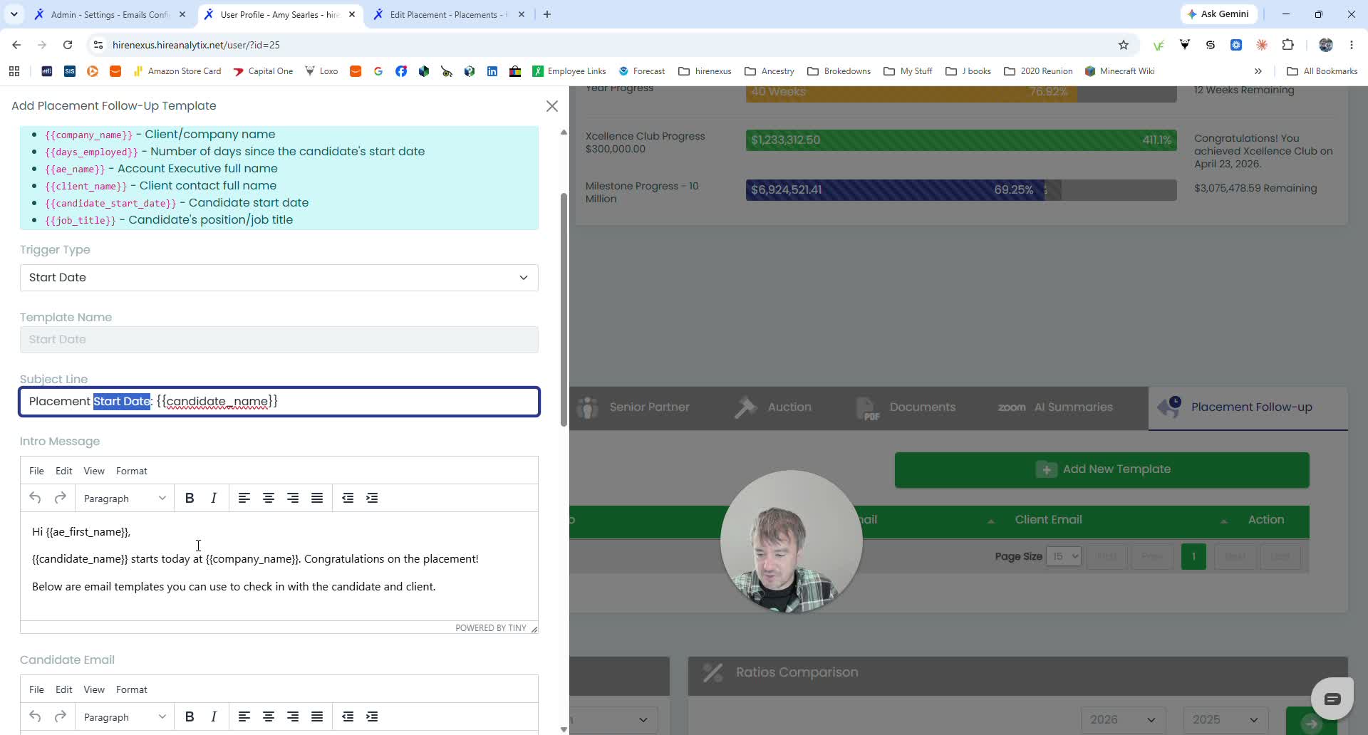The width and height of the screenshot is (1368, 735).
Task: Click Italic in Candidate Email editor
Action: click(214, 716)
